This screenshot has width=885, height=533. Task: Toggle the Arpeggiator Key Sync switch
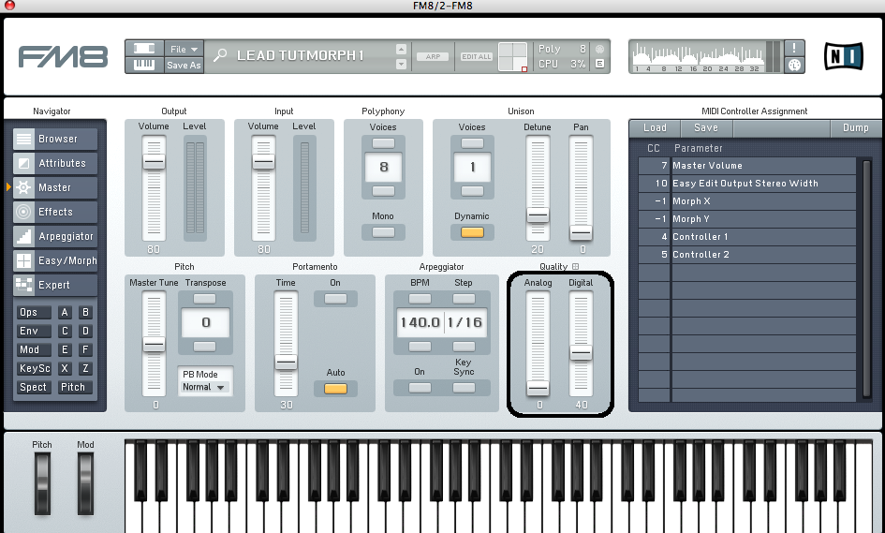pos(464,388)
